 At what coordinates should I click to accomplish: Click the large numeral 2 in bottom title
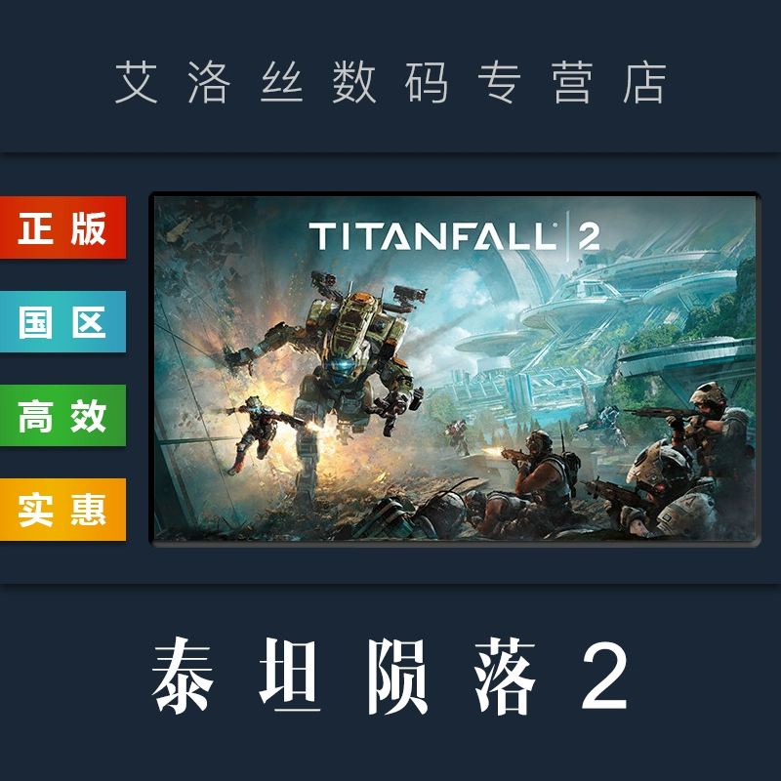[x=604, y=676]
